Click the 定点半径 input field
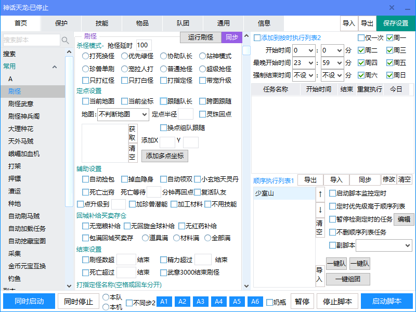Screen dimensions: 416x312 click(186, 114)
